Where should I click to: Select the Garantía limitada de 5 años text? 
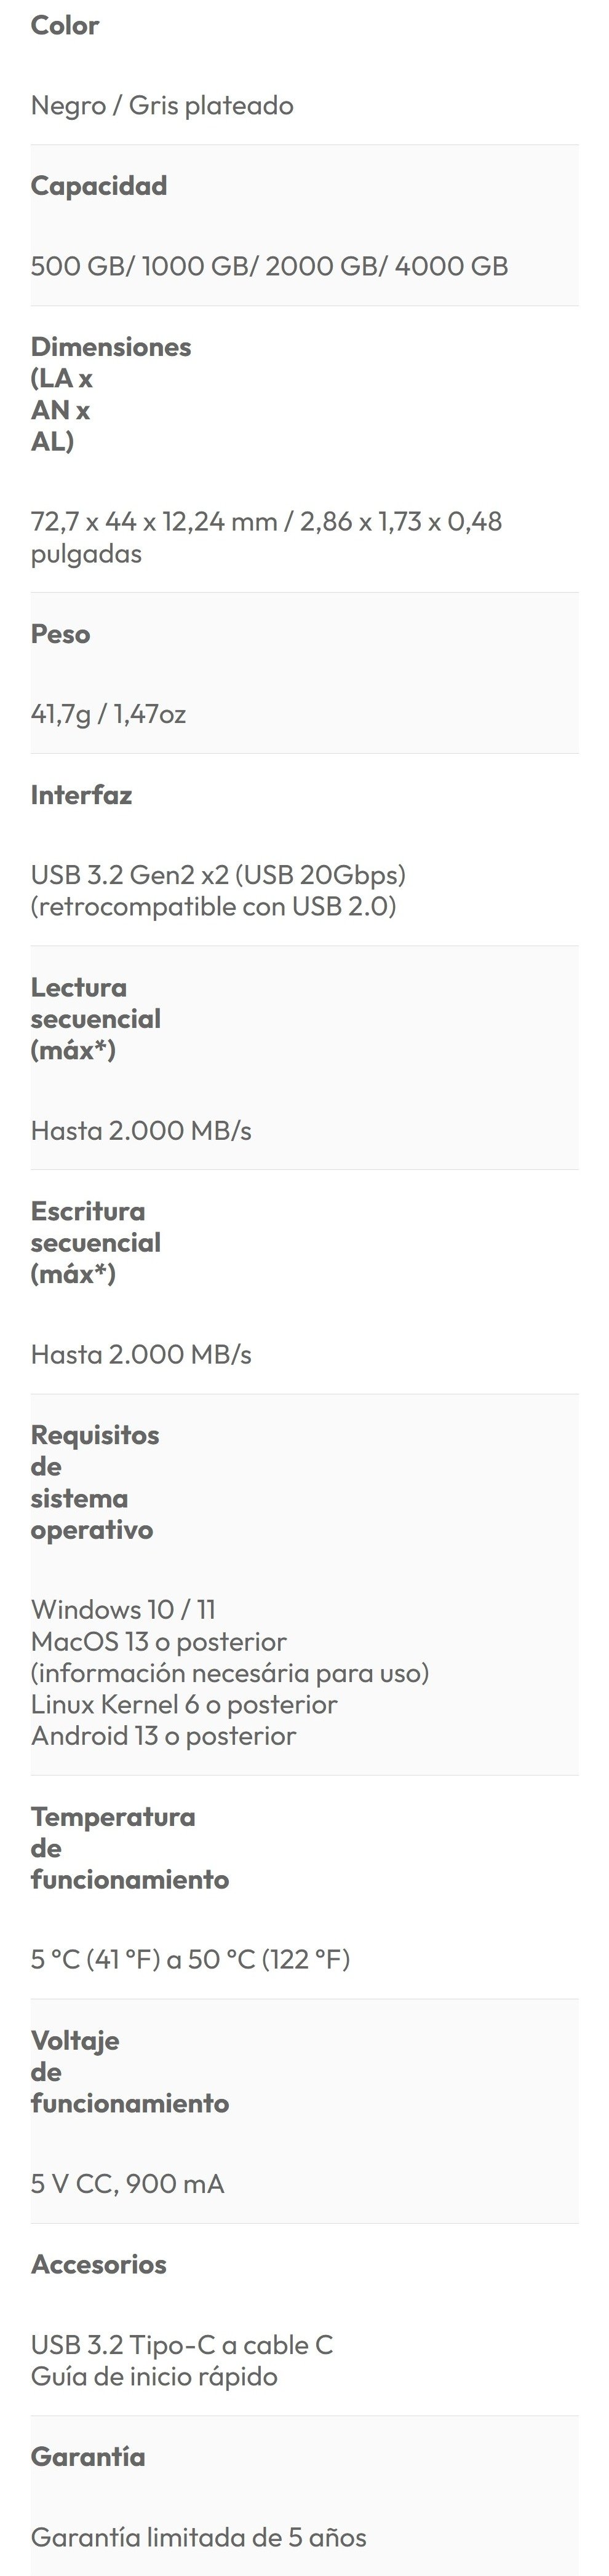tap(199, 2538)
